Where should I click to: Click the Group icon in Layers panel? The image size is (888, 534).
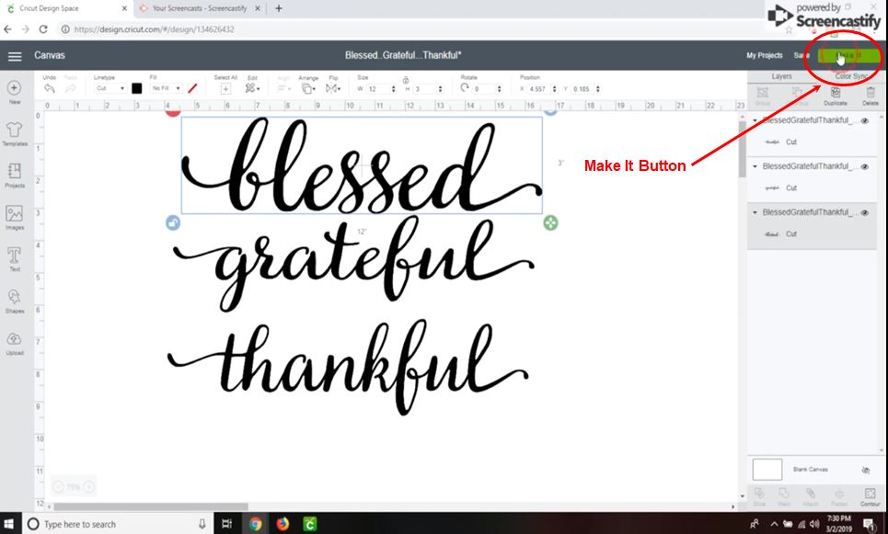coord(762,92)
